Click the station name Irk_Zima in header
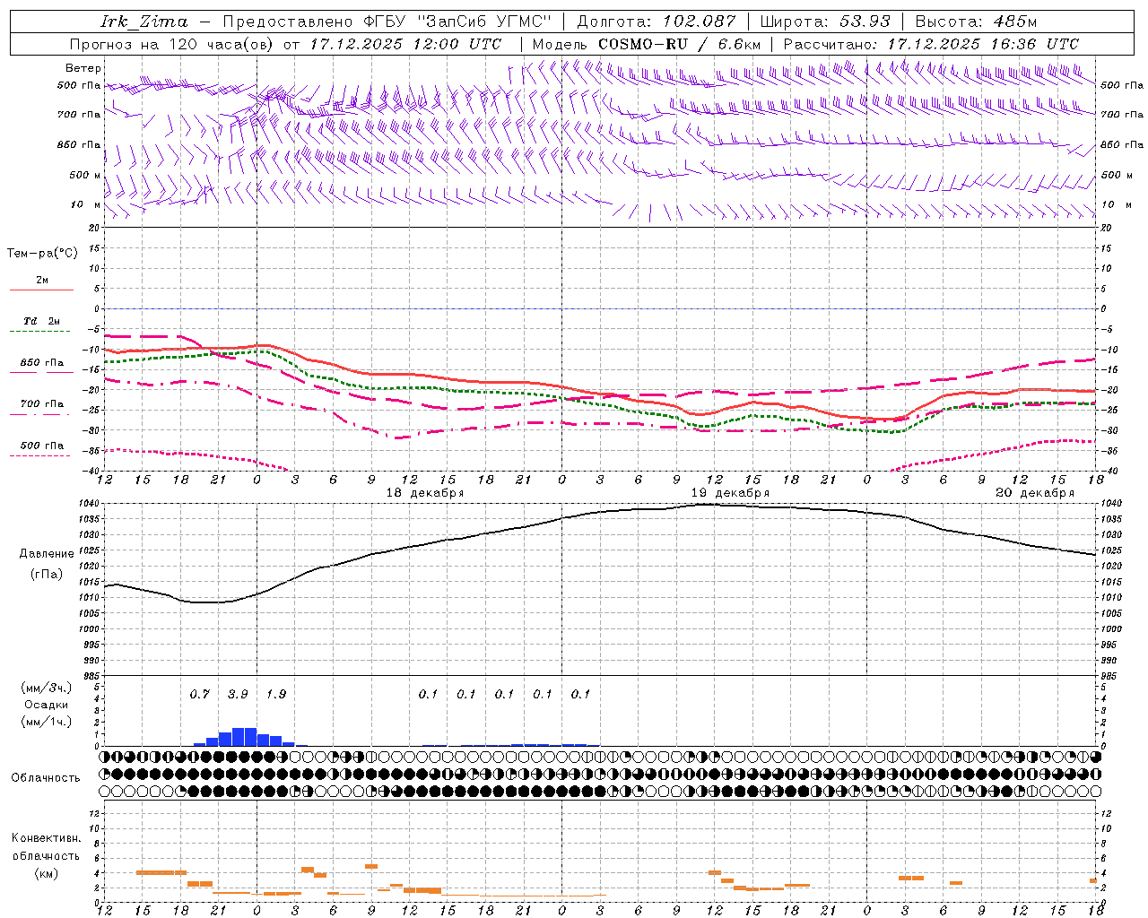Viewport: 1148px width, 918px height. [144, 22]
